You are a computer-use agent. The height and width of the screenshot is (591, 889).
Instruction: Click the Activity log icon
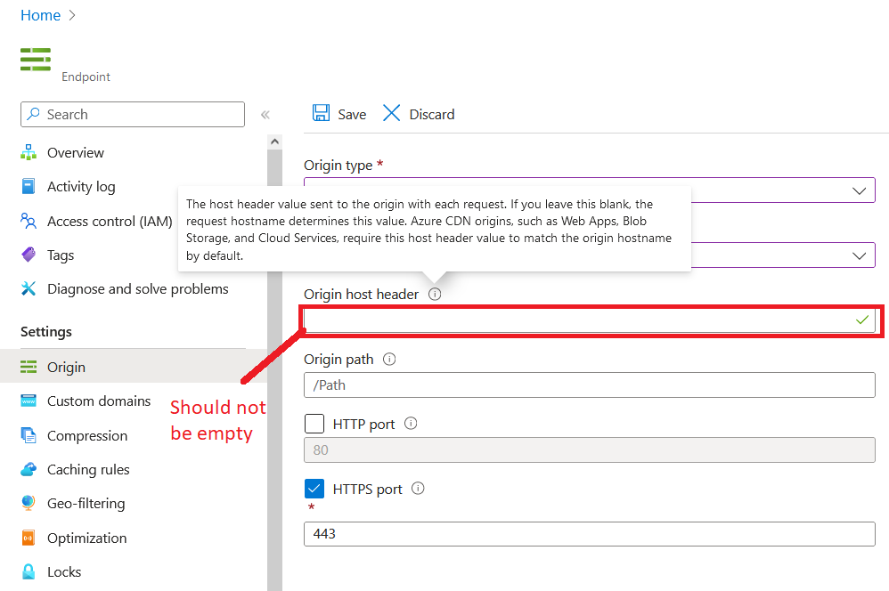(27, 186)
